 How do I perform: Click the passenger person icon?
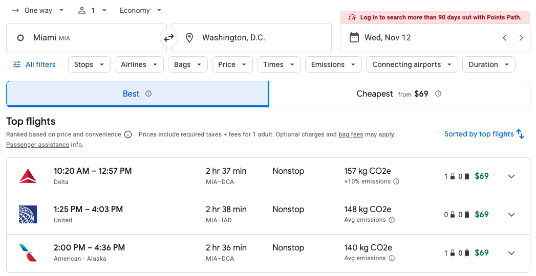click(x=82, y=11)
